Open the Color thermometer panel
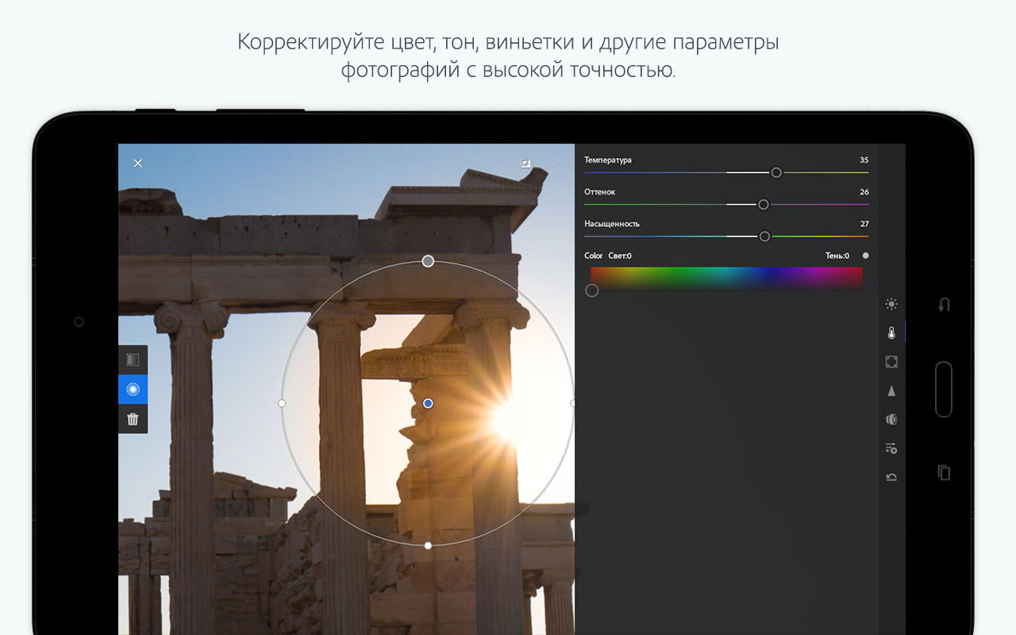This screenshot has width=1016, height=635. pyautogui.click(x=891, y=333)
